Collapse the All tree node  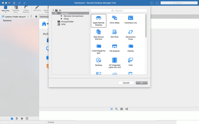tap(53, 10)
